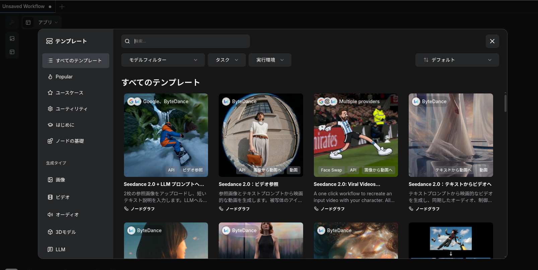Click the テキストから動画へ tag
This screenshot has height=270, width=538.
[453, 170]
